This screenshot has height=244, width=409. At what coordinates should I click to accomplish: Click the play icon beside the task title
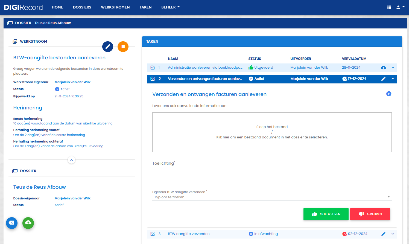[389, 94]
